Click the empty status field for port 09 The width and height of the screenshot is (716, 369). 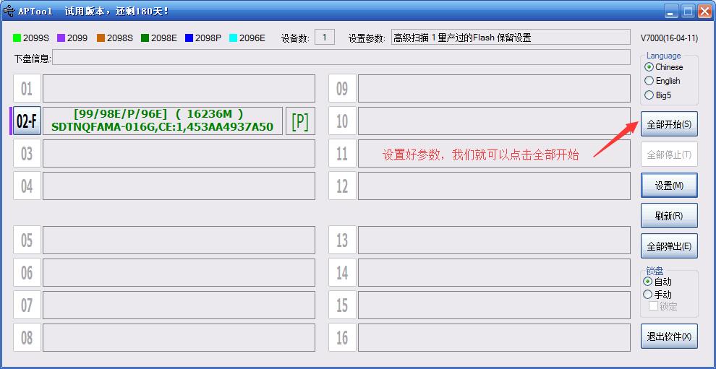tap(494, 88)
